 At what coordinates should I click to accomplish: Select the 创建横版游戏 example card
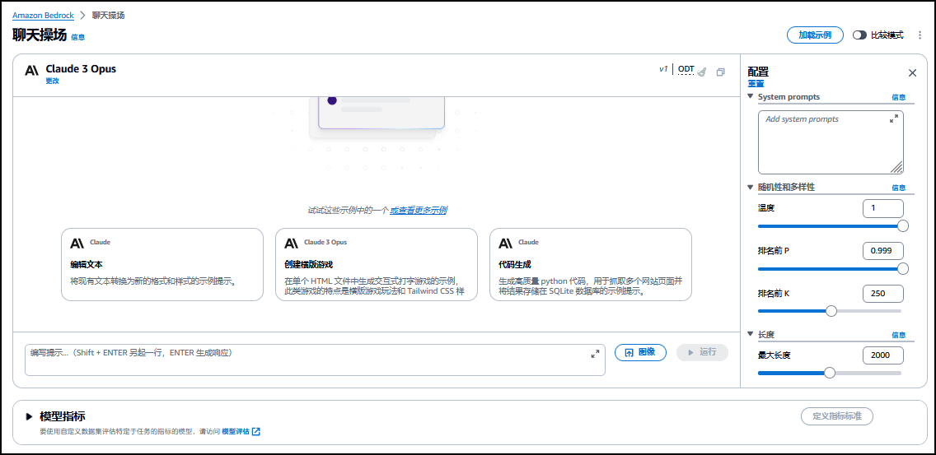tap(376, 264)
